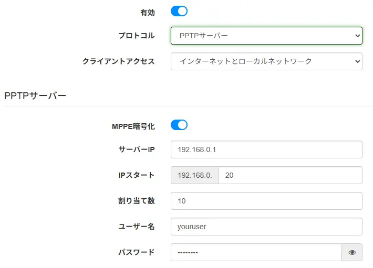Click chevron arrow of PPTPサーバー select box

click(x=357, y=36)
